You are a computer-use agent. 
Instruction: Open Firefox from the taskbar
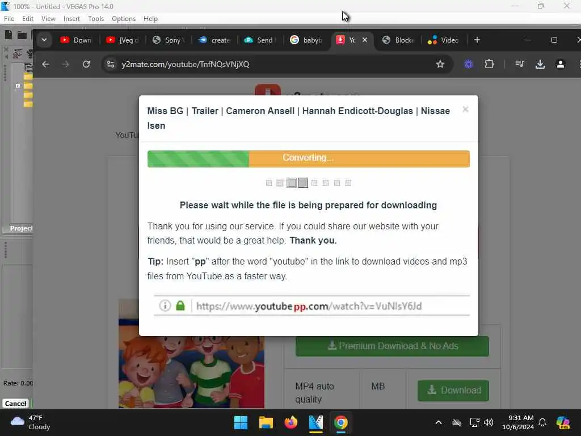coord(291,422)
